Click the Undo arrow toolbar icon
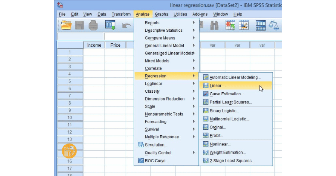336x176 pixels. (127, 25)
